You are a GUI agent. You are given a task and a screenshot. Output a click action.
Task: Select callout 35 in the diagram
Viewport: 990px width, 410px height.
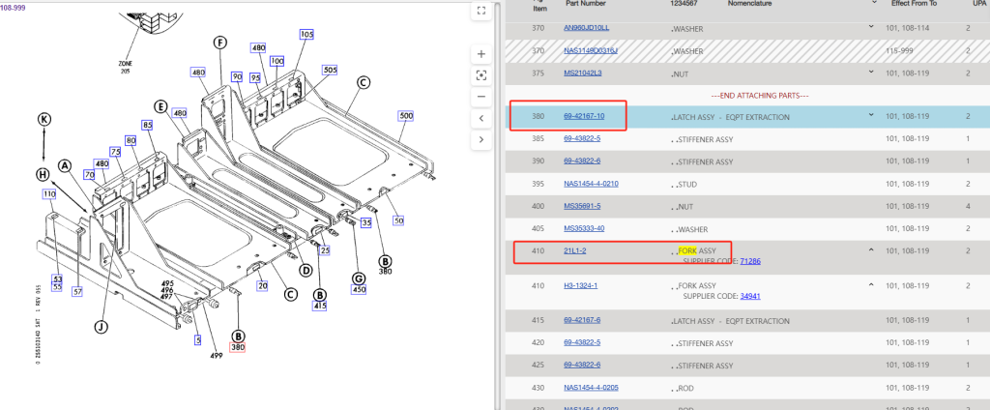pyautogui.click(x=366, y=222)
